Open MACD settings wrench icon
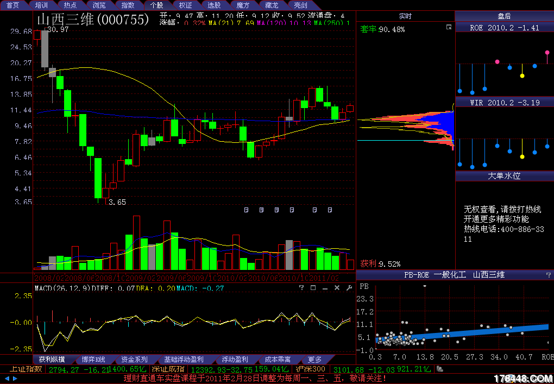Image resolution: width=554 pixels, height=384 pixels. (349, 288)
